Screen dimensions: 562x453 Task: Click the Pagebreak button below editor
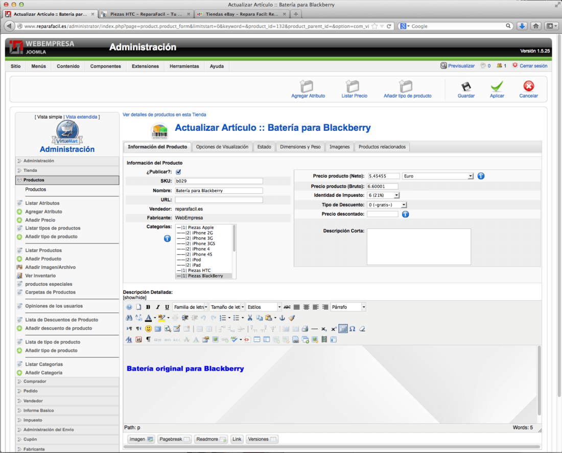pos(174,439)
